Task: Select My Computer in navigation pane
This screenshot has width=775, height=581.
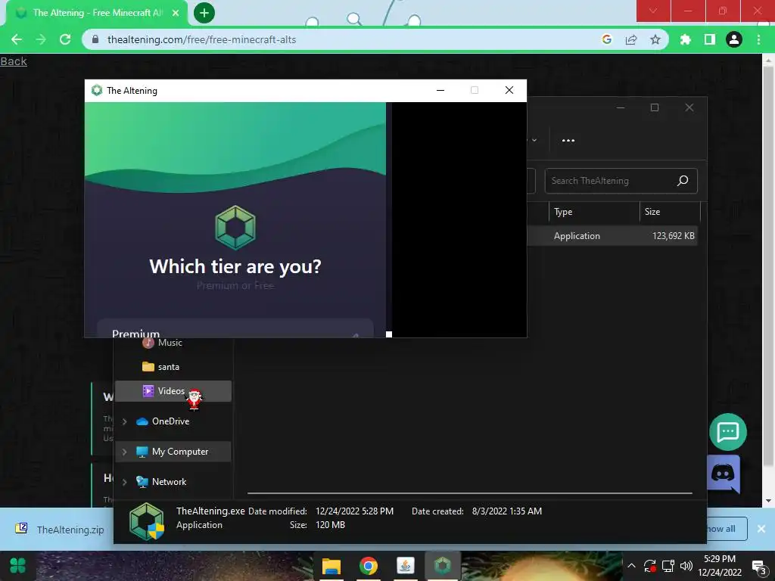Action: (x=173, y=452)
